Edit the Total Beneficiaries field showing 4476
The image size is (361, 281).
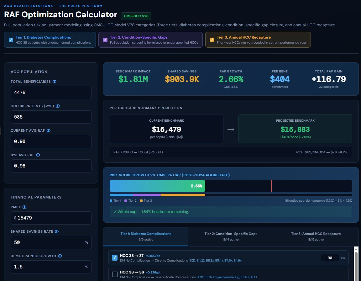pyautogui.click(x=51, y=93)
